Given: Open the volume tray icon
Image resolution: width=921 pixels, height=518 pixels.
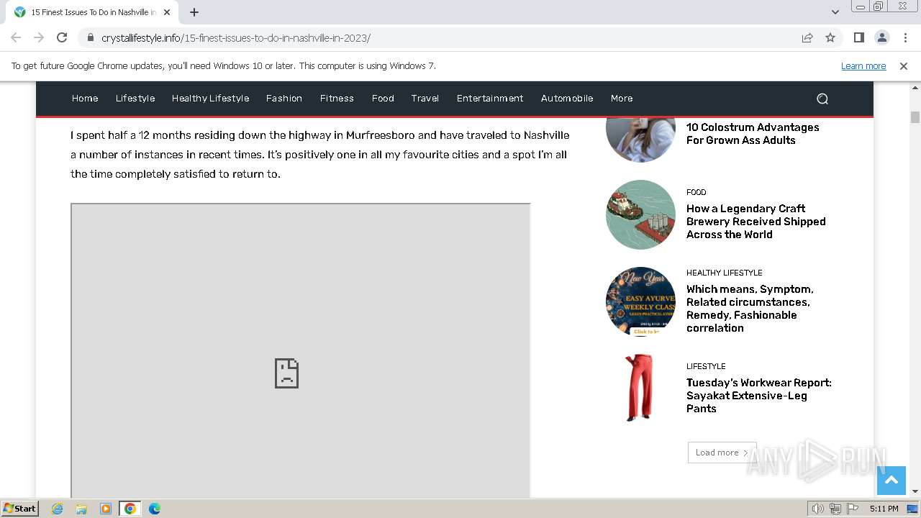Looking at the screenshot, I should 818,509.
